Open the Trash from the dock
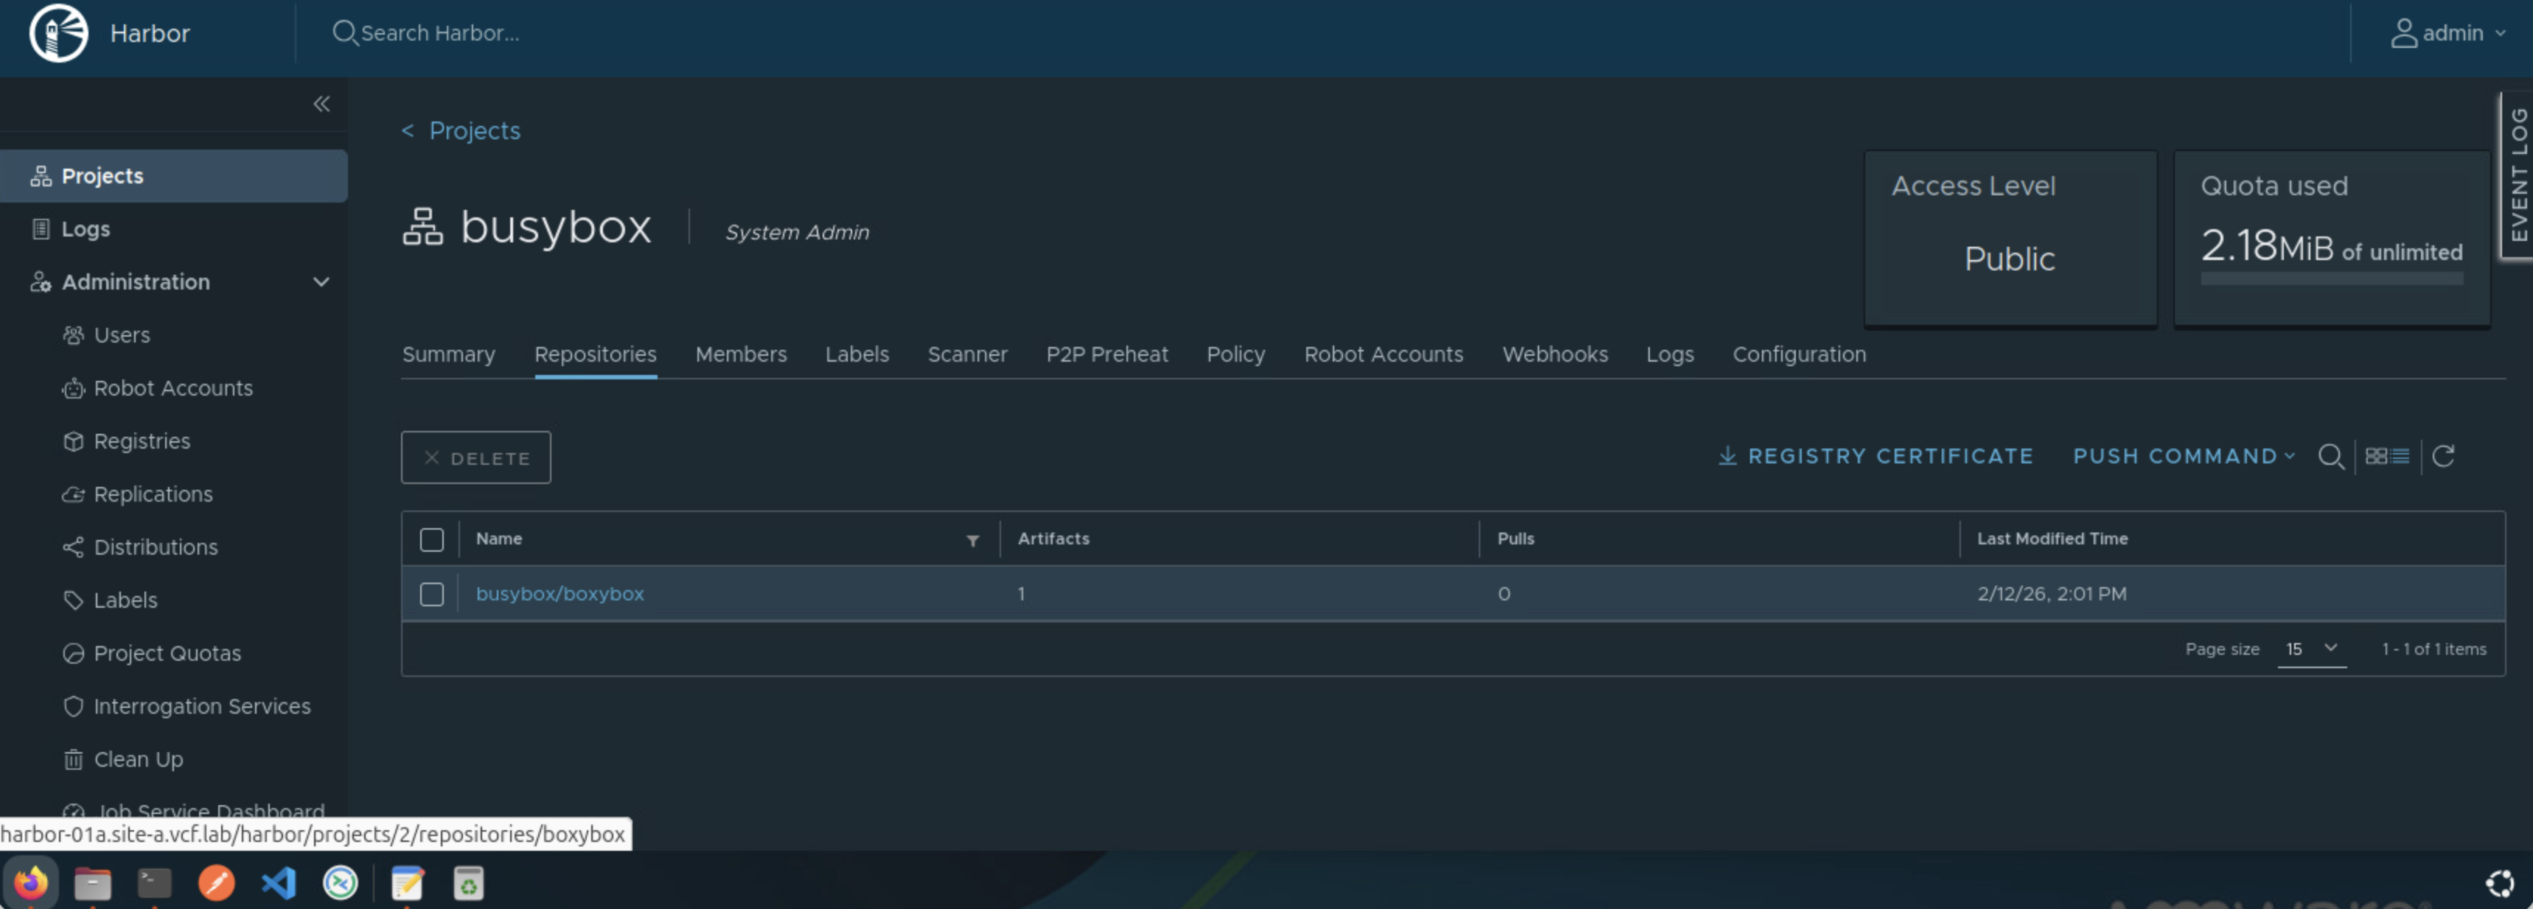The height and width of the screenshot is (909, 2533). pyautogui.click(x=469, y=882)
